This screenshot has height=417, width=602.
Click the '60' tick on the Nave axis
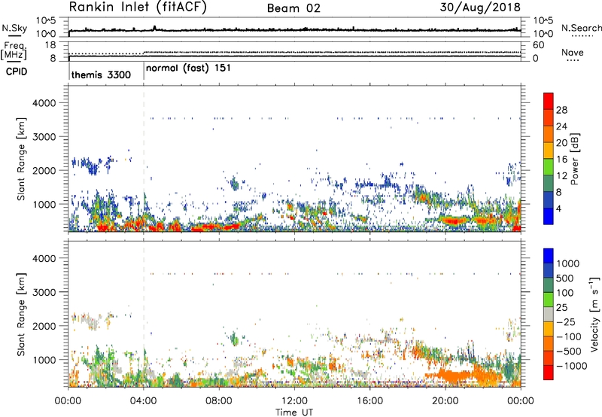538,45
